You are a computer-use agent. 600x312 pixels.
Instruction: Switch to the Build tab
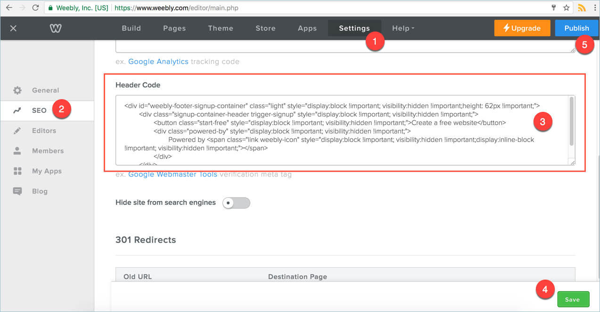pyautogui.click(x=131, y=28)
